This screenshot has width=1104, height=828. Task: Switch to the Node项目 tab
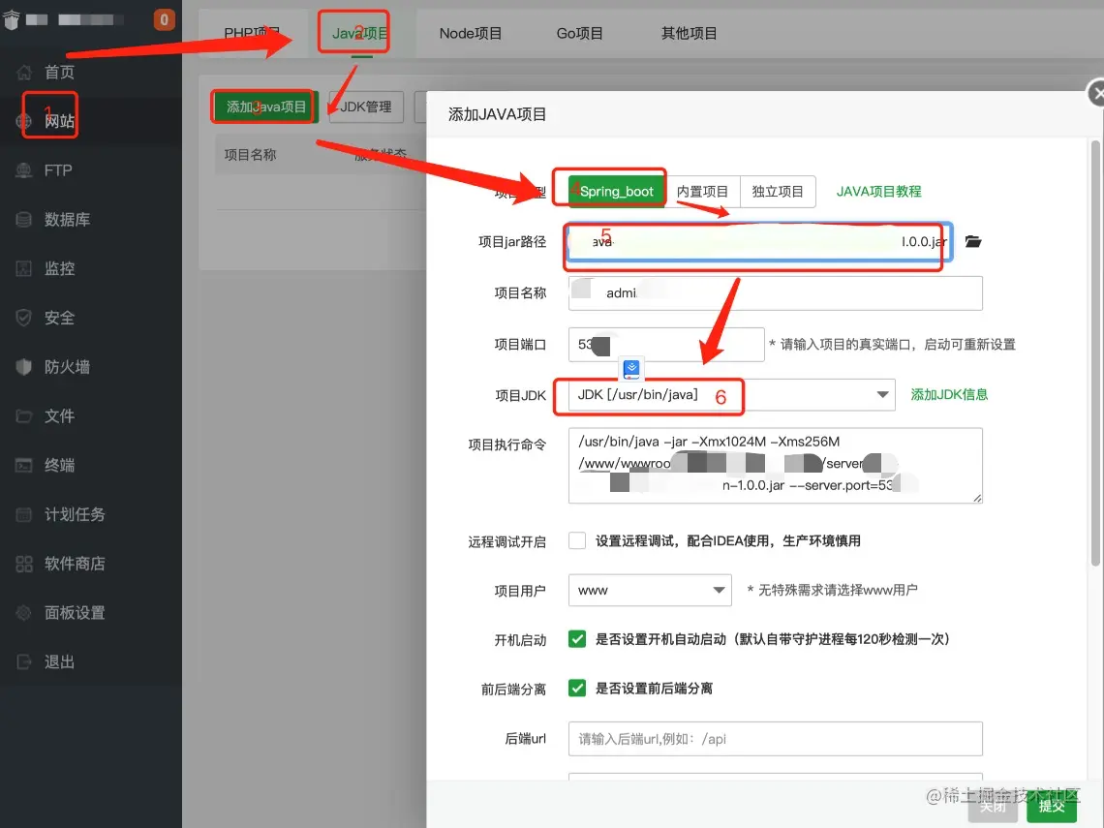[x=471, y=33]
